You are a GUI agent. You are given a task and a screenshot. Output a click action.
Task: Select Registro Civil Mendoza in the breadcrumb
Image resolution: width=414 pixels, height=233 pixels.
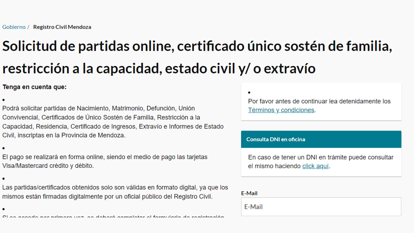pyautogui.click(x=62, y=27)
